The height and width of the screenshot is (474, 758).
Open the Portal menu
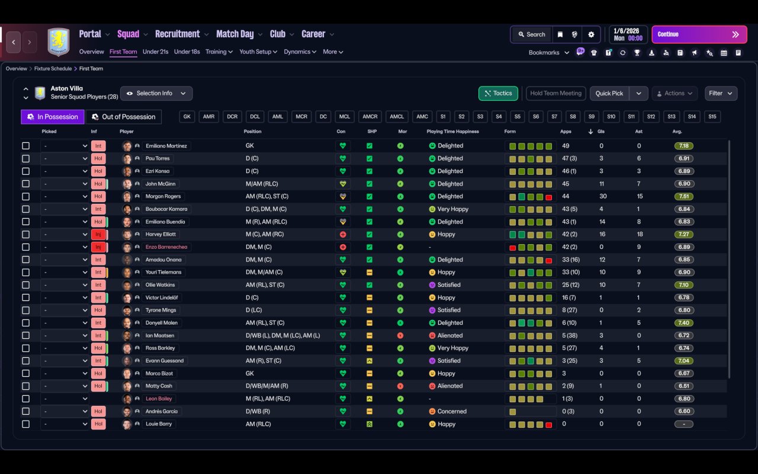point(95,34)
